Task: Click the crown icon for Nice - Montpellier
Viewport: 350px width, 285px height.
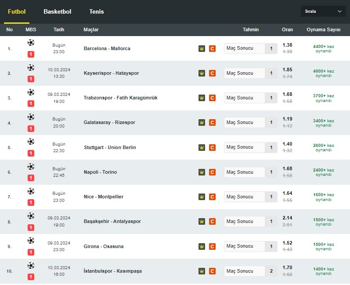Action: coord(202,197)
